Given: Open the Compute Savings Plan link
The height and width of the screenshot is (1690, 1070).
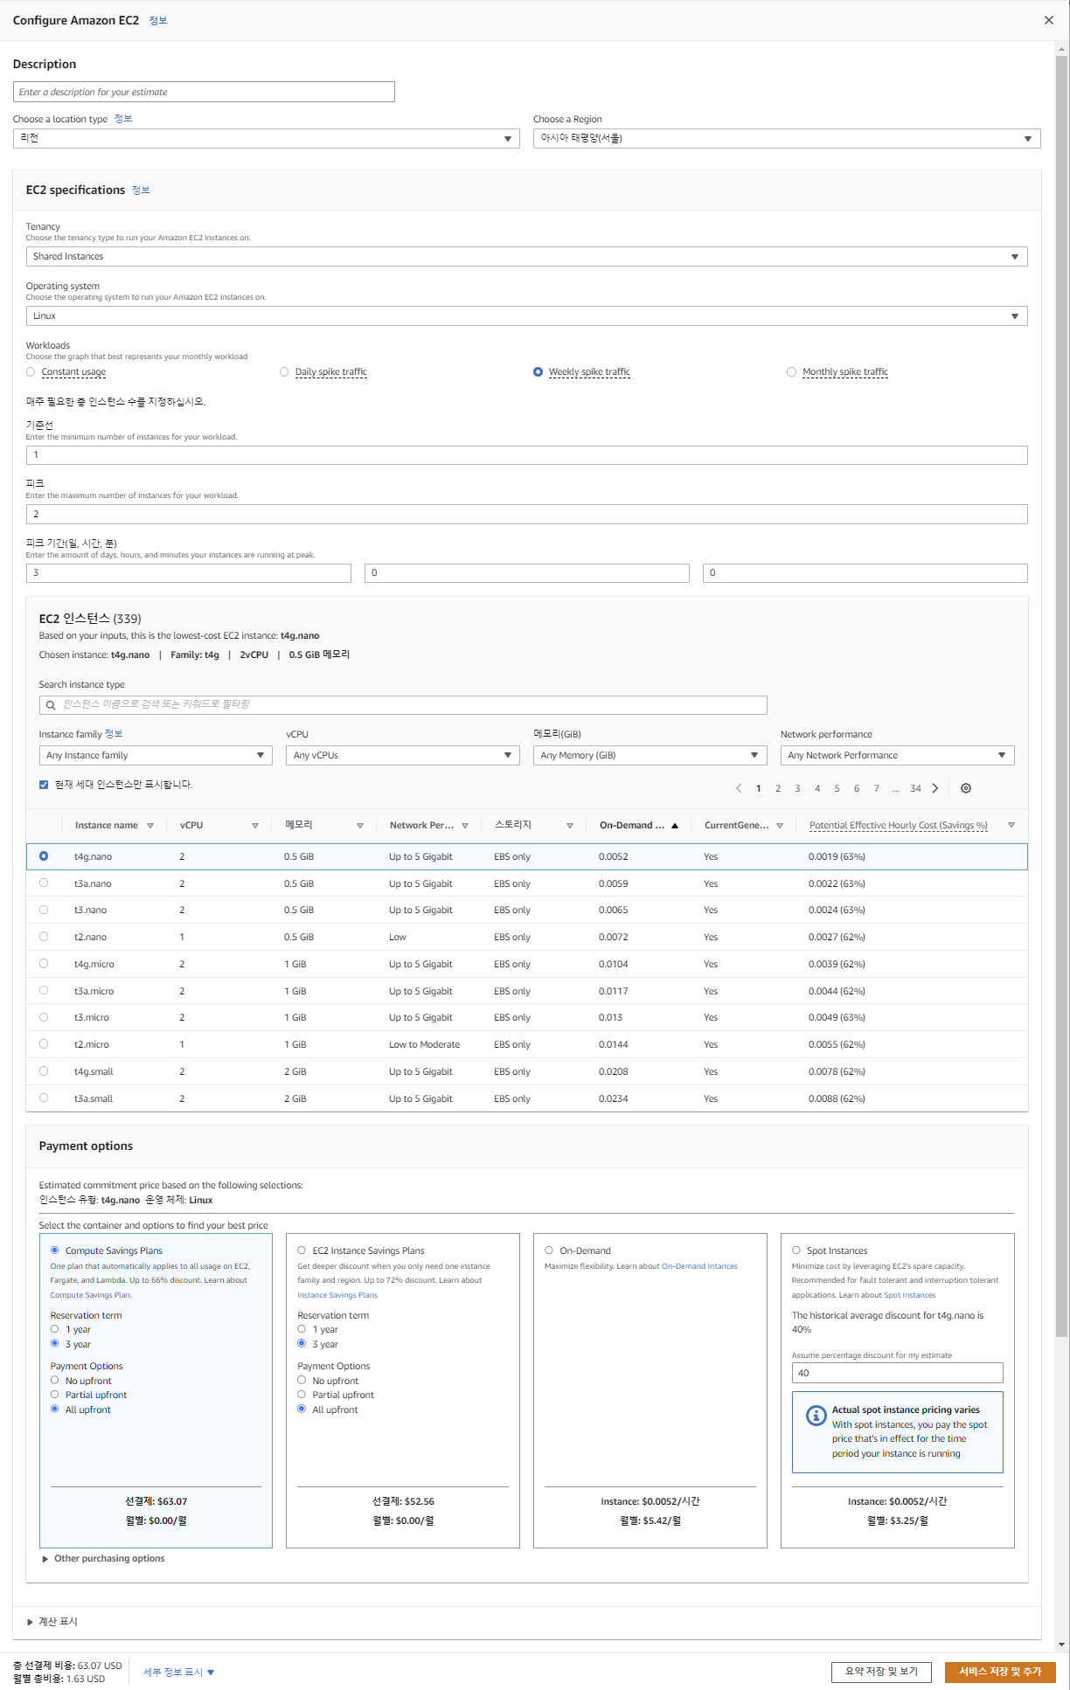Looking at the screenshot, I should [91, 1295].
